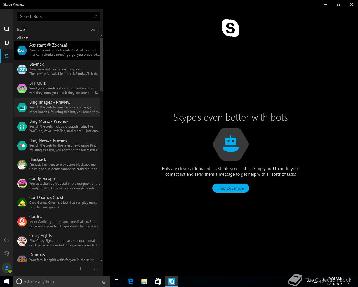Viewport: 358px width, 287px height.
Task: Click the BFF Quiz bot avatar
Action: [x=22, y=89]
